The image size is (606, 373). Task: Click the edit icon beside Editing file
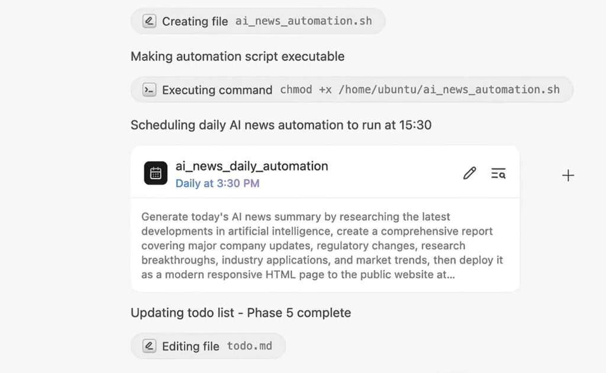[x=149, y=346]
